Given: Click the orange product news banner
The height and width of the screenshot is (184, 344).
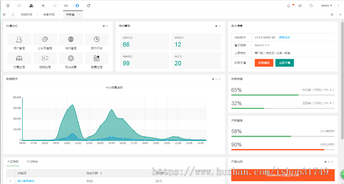Looking at the screenshot, I should (x=283, y=175).
